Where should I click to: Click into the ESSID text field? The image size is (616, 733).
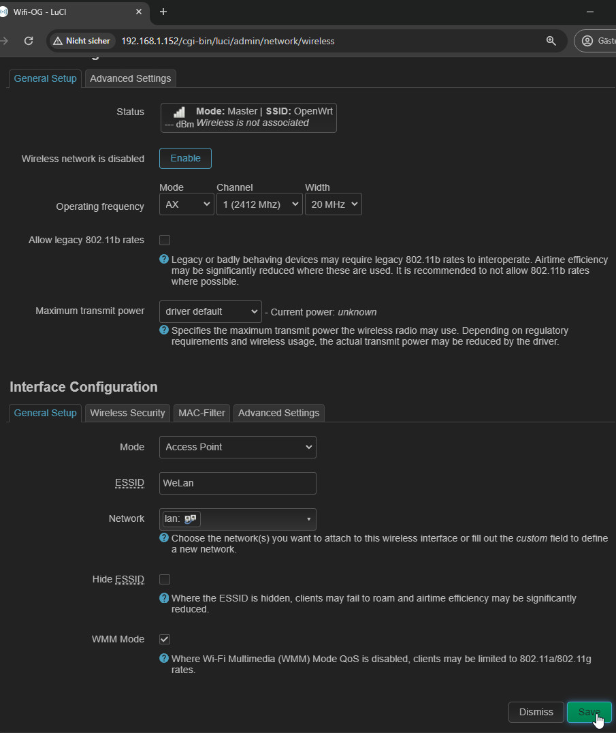[x=238, y=483]
